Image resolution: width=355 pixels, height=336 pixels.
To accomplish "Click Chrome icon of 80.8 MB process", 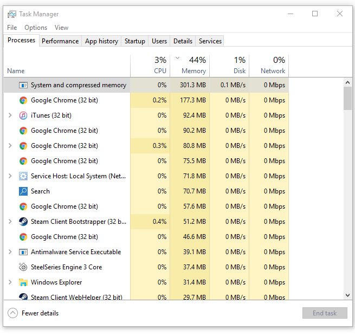I will click(x=23, y=146).
